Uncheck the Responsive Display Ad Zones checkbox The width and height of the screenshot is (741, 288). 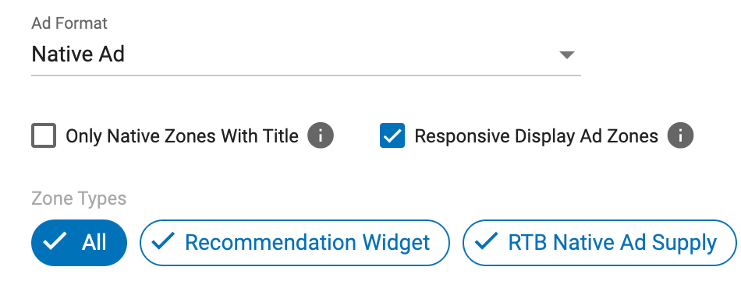(x=392, y=135)
